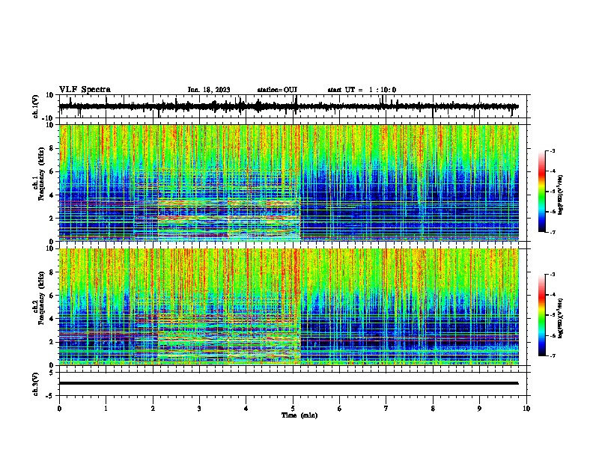Image resolution: width=593 pixels, height=458 pixels.
Task: Click the "8" kHz tick of ch.2 spectrogram
Action: click(x=51, y=272)
